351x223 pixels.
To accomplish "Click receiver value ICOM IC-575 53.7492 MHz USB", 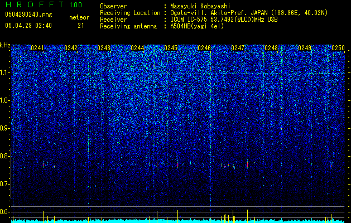I will (x=224, y=20).
